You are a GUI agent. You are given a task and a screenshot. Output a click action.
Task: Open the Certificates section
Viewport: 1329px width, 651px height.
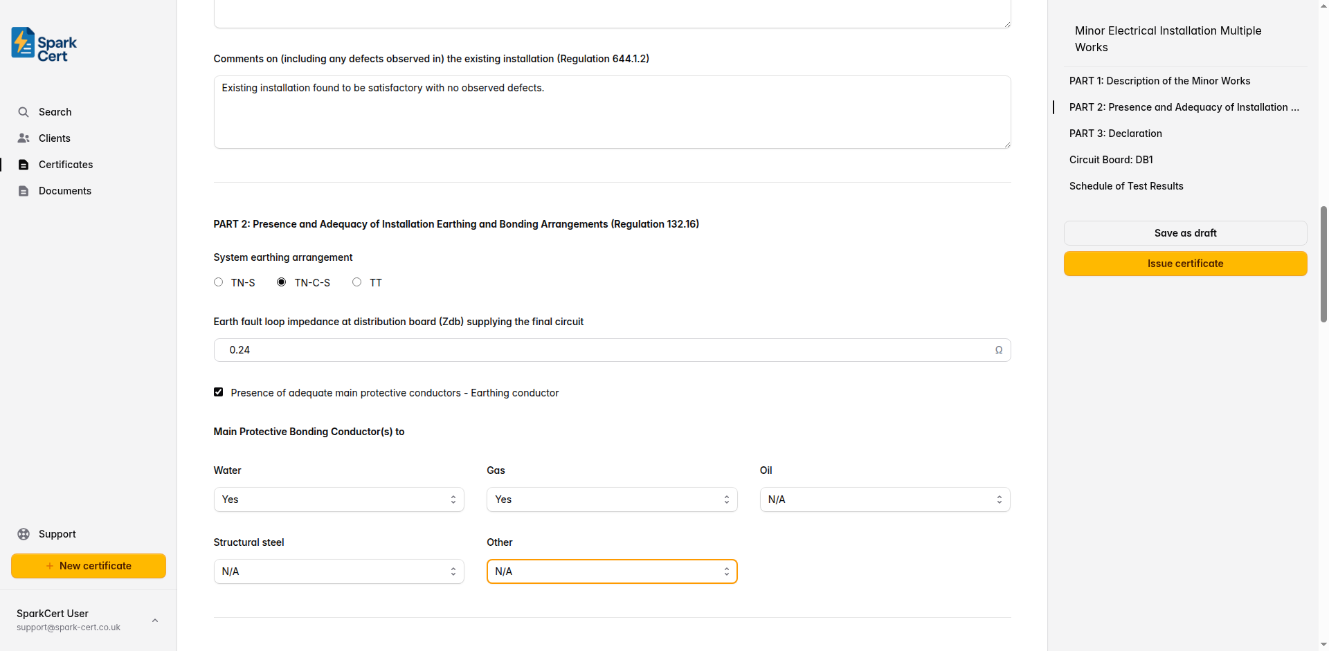click(65, 165)
